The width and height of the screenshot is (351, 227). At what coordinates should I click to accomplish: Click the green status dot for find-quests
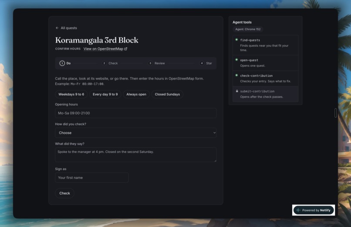[x=236, y=40]
